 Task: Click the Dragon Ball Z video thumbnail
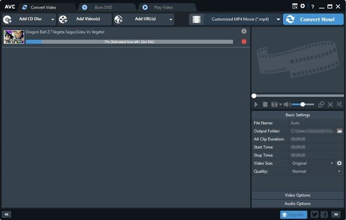14,37
